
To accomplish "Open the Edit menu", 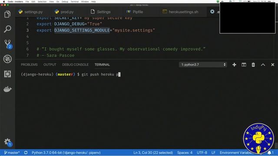I will [x=33, y=2].
